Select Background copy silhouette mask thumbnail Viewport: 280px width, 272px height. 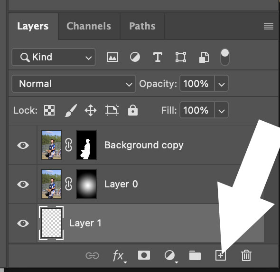[86, 145]
